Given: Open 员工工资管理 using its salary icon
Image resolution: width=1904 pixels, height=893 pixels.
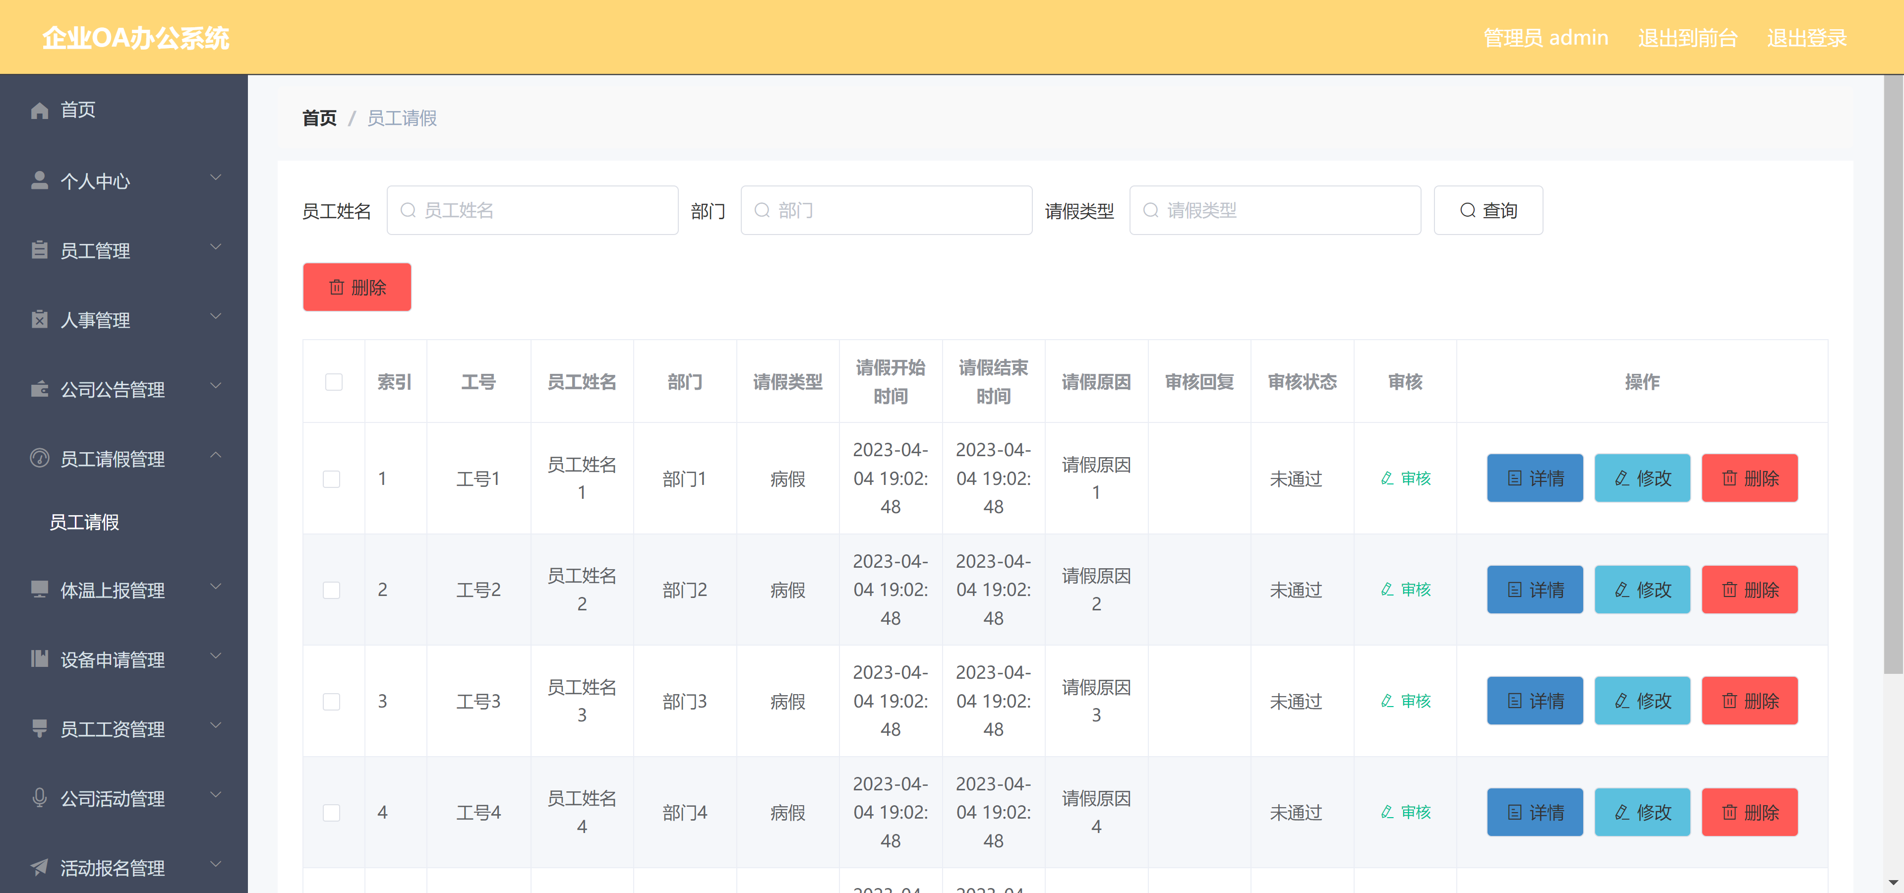Looking at the screenshot, I should pyautogui.click(x=39, y=729).
